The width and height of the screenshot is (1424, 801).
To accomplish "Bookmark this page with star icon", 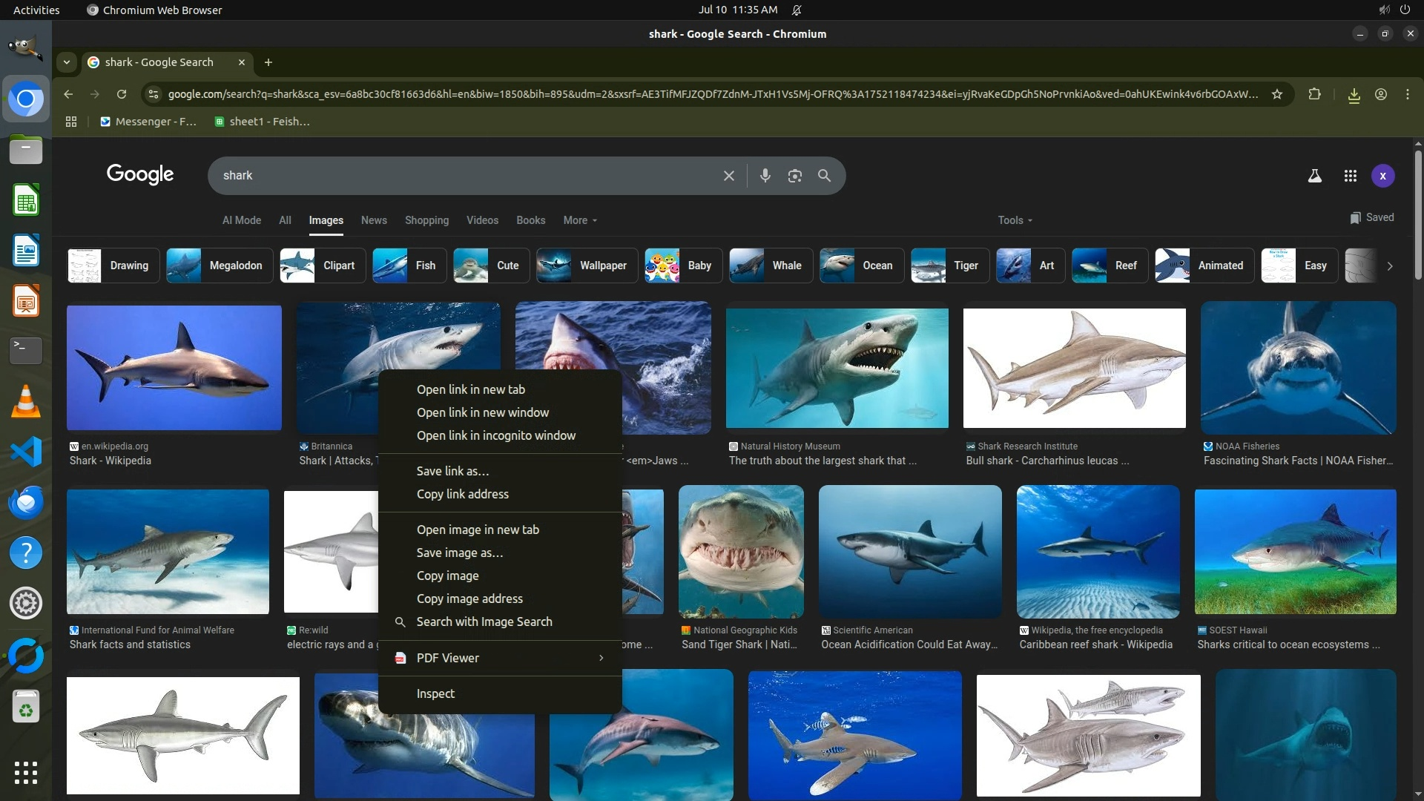I will 1276,94.
